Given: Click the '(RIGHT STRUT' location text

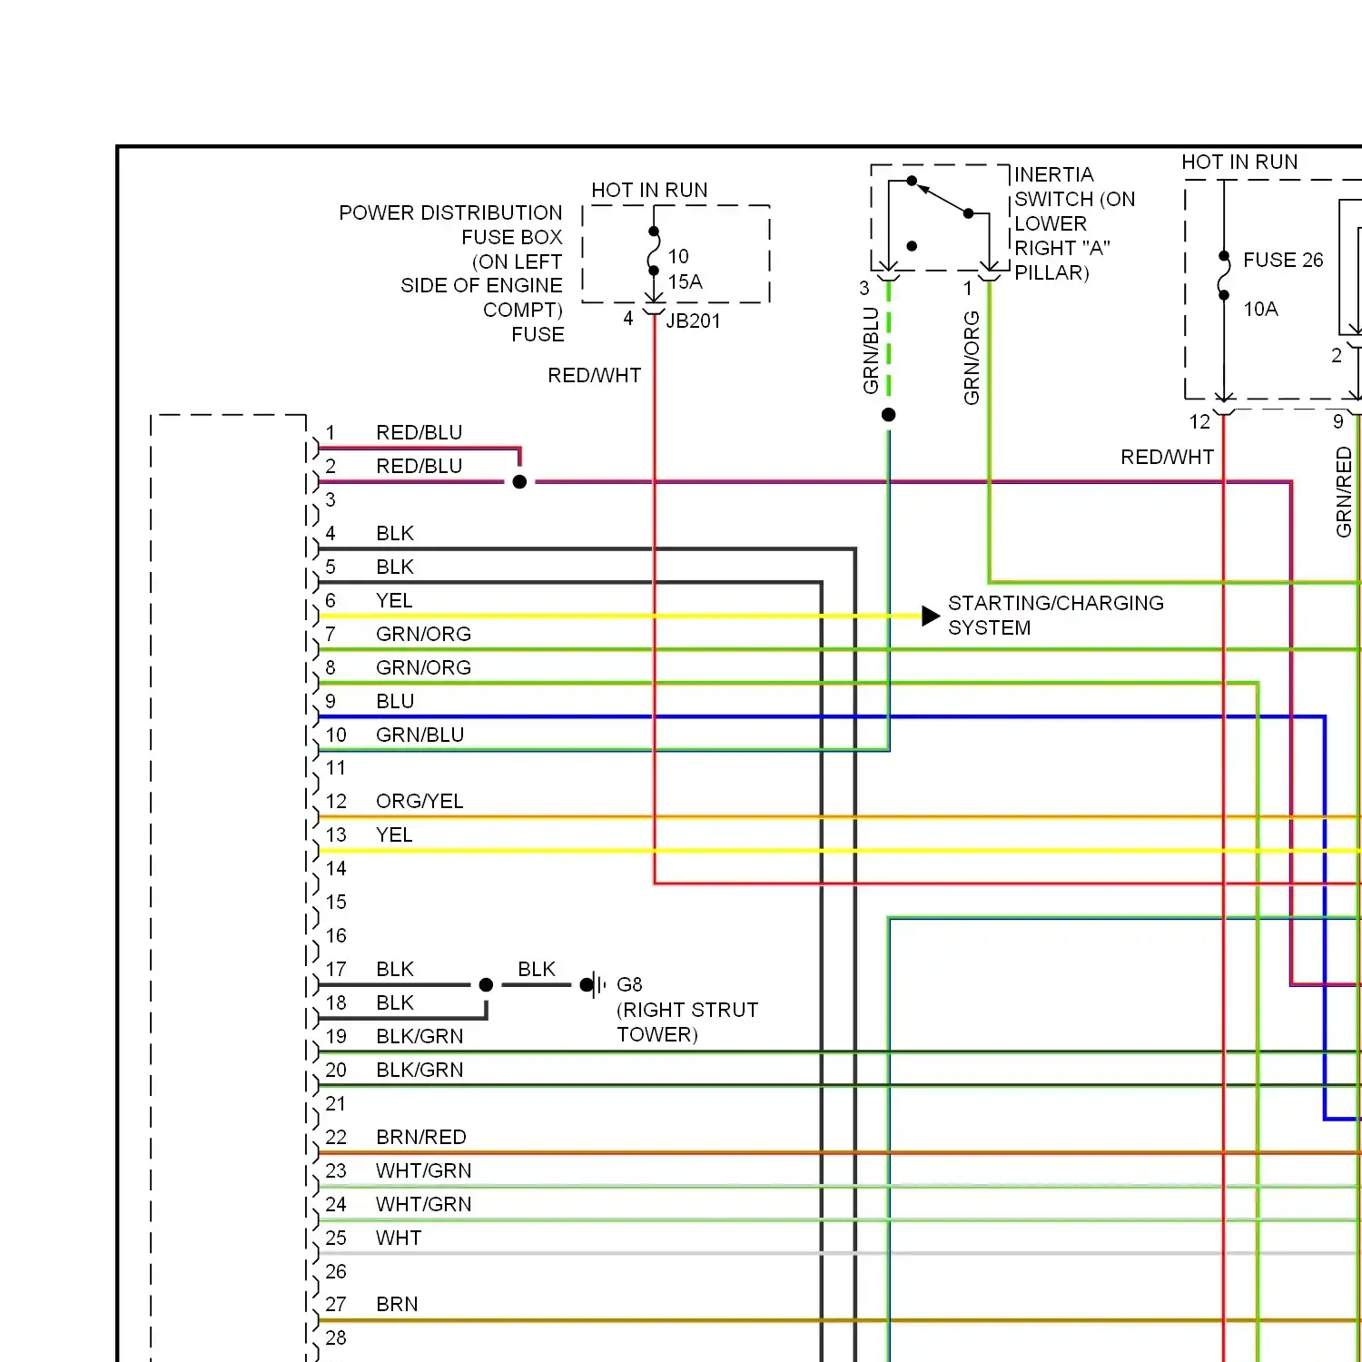Looking at the screenshot, I should (x=687, y=1010).
